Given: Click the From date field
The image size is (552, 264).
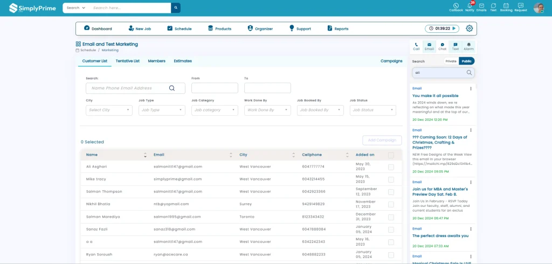Looking at the screenshot, I should [215, 88].
